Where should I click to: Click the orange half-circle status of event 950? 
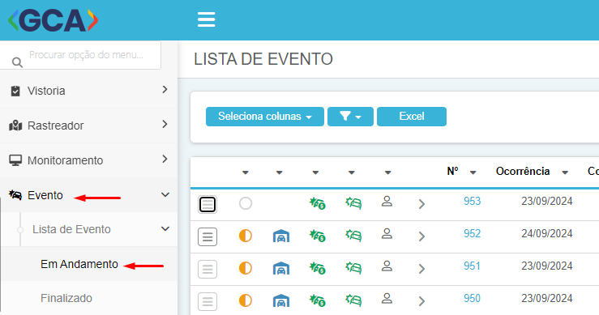246,300
